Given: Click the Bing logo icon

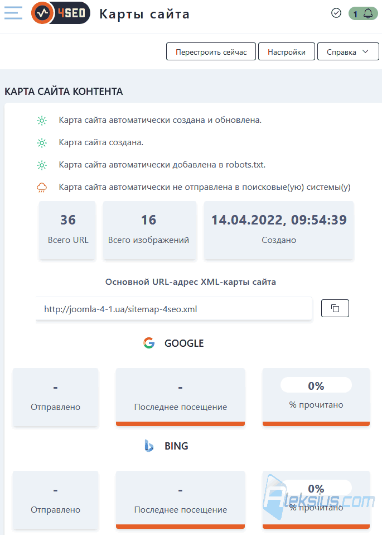Looking at the screenshot, I should coord(149,446).
